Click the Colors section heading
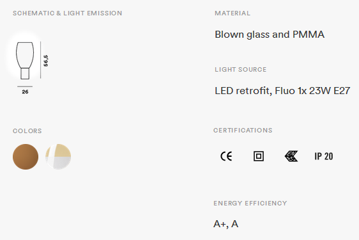The width and height of the screenshot is (359, 240). pyautogui.click(x=27, y=131)
